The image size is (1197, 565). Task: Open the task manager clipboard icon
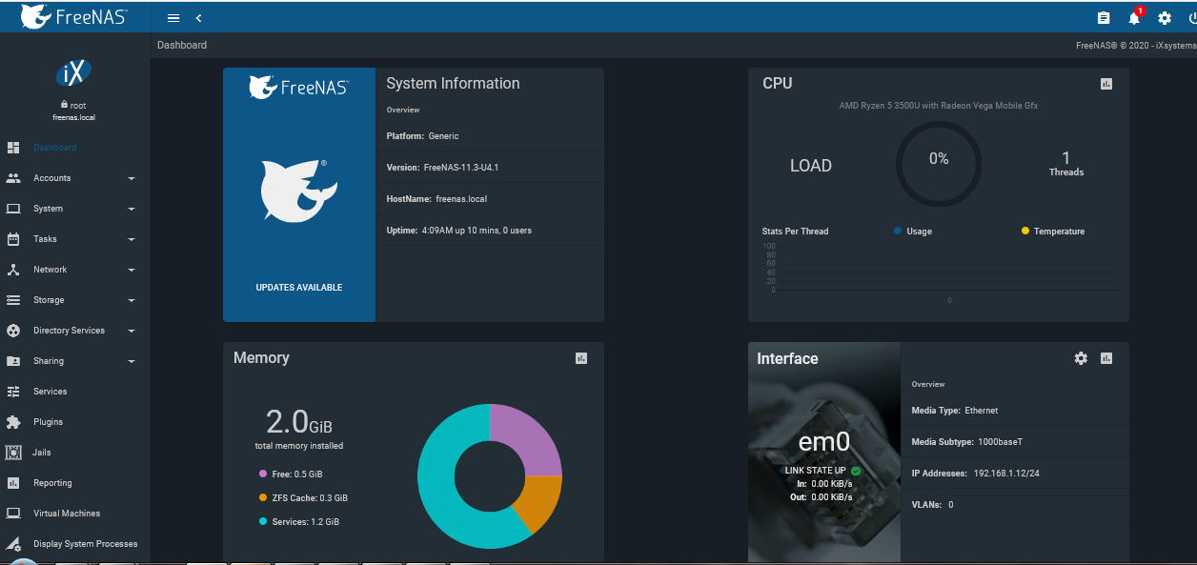[1104, 18]
